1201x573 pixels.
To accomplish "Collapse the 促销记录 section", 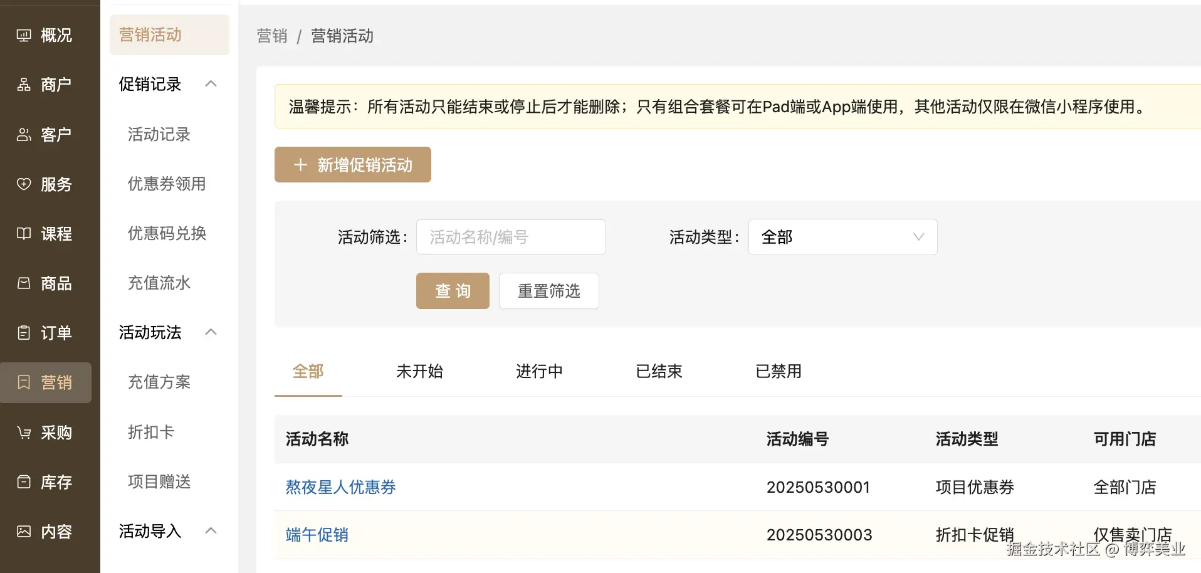I will coord(211,83).
